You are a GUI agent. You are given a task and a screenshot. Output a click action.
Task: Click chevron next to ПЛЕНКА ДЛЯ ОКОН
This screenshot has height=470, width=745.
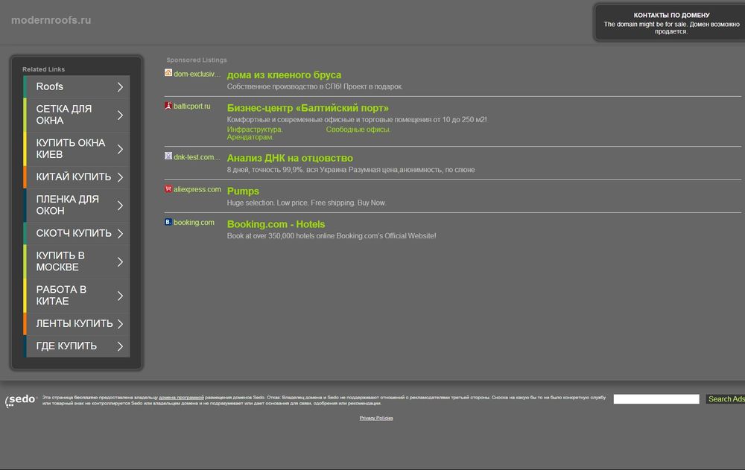pos(120,206)
